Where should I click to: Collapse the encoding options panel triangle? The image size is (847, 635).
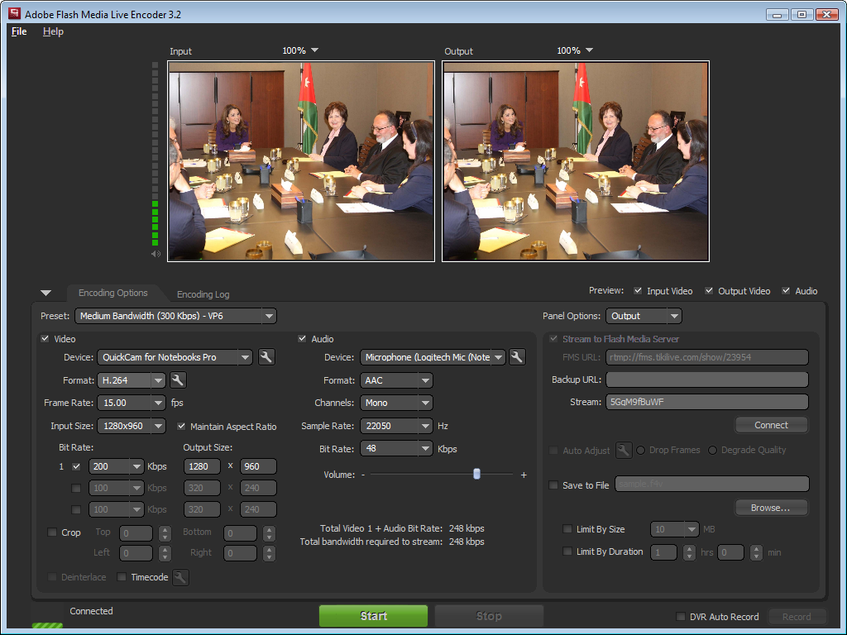point(46,294)
